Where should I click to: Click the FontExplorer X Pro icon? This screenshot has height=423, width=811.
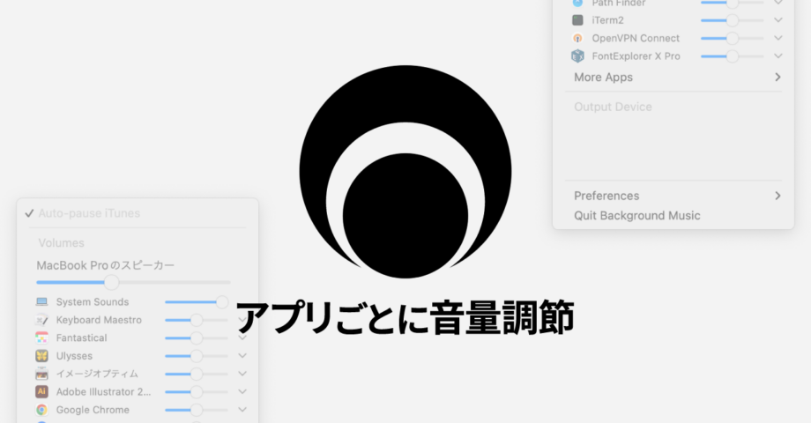tap(577, 56)
